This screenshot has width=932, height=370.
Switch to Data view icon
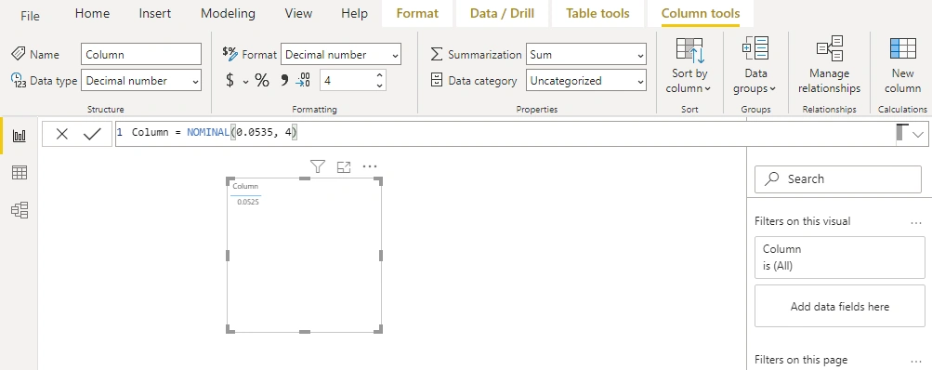(x=20, y=173)
